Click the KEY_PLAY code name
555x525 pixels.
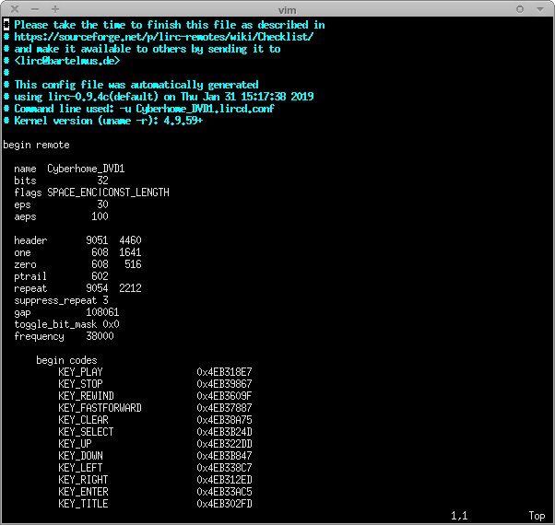tap(80, 372)
